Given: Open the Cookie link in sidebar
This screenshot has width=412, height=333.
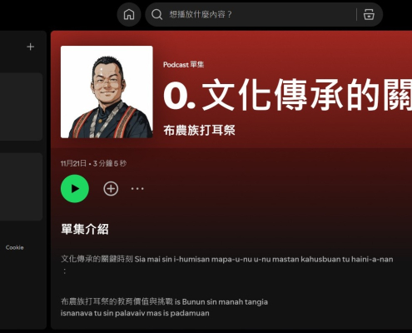Looking at the screenshot, I should 14,247.
